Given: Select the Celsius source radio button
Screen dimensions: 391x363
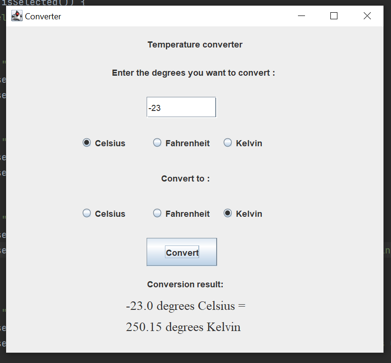Looking at the screenshot, I should click(86, 142).
